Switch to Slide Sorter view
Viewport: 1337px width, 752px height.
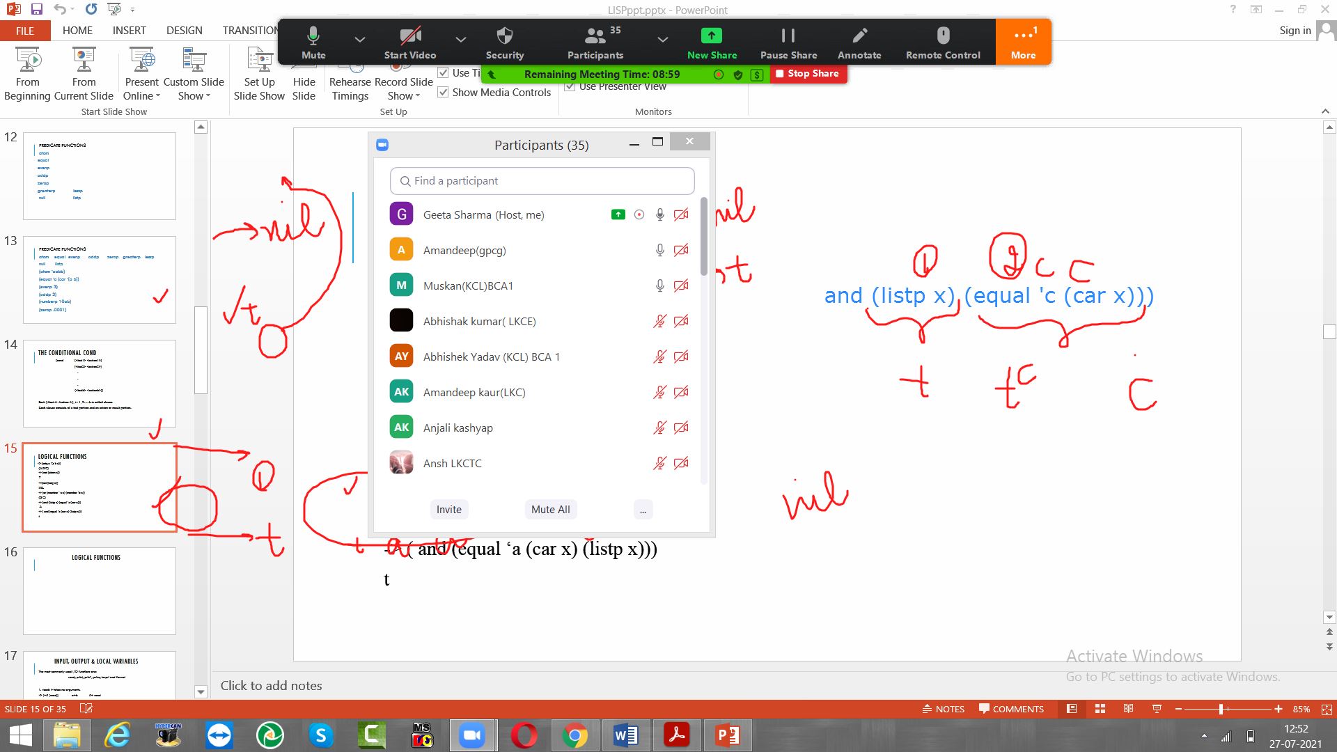1100,709
